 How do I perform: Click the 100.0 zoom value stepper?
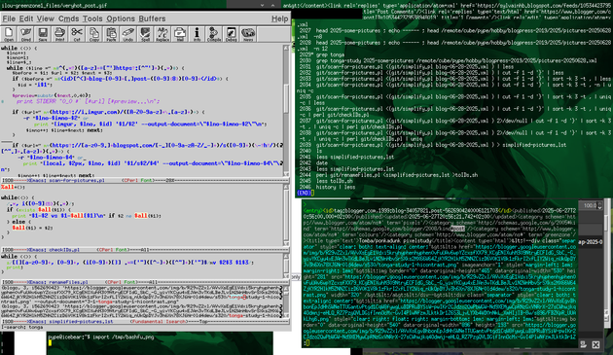593,205
